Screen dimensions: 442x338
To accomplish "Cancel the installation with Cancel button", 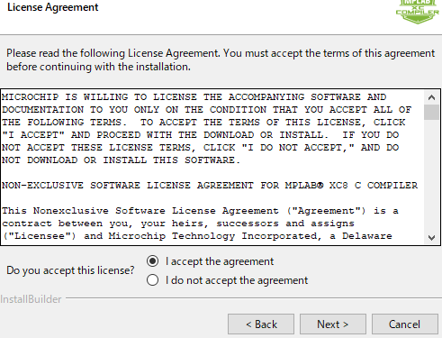I will tap(405, 324).
